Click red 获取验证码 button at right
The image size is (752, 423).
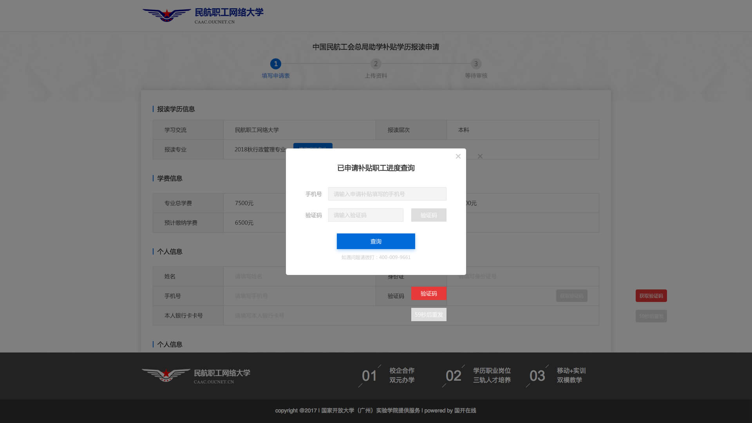point(651,296)
